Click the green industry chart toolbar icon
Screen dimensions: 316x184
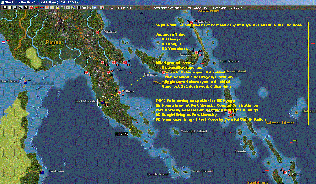63,8
